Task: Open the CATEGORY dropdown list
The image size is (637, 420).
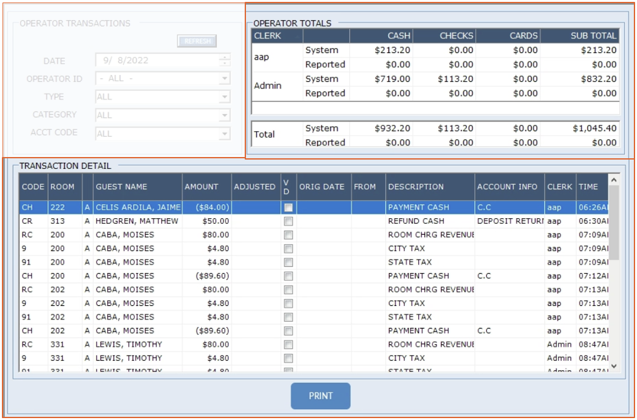Action: coord(225,115)
